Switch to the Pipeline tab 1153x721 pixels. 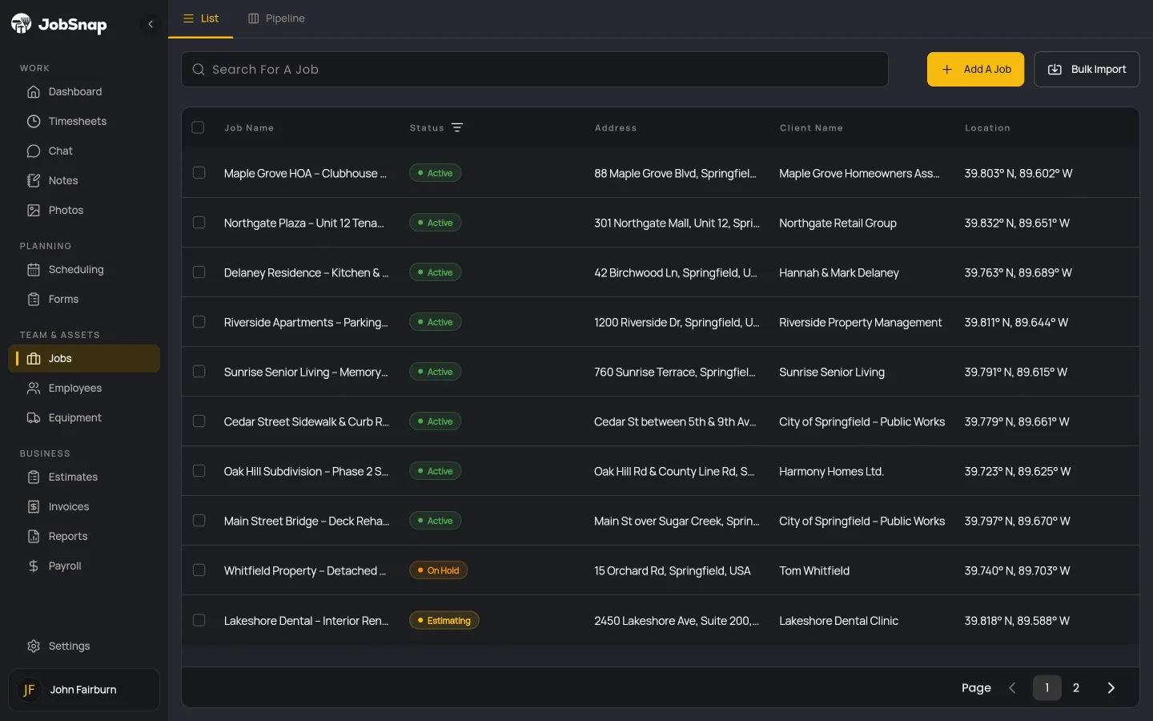[276, 18]
